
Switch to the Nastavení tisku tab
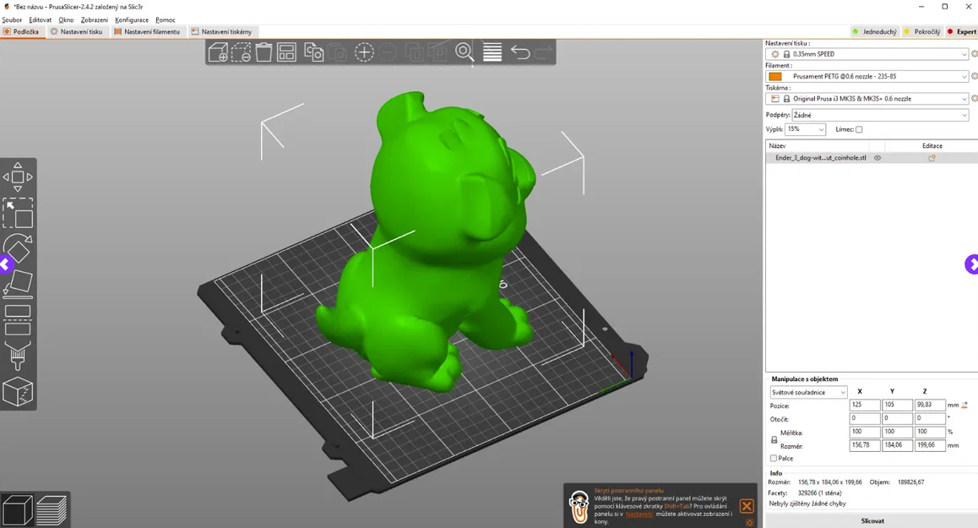tap(77, 31)
